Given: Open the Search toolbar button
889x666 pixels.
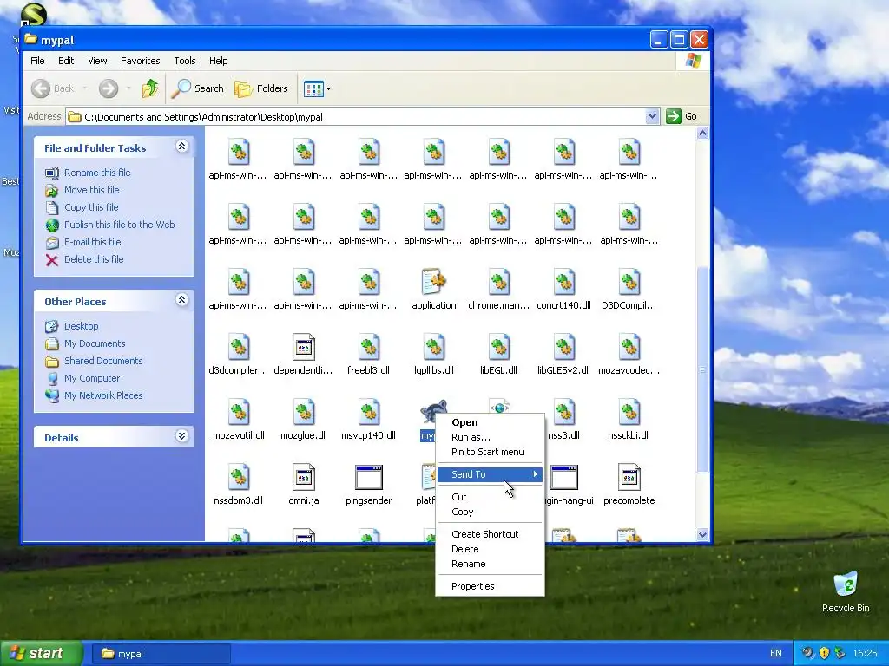Looking at the screenshot, I should [x=198, y=88].
